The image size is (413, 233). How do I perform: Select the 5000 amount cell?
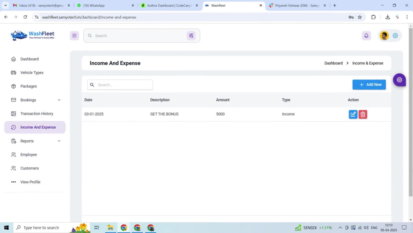pyautogui.click(x=220, y=114)
